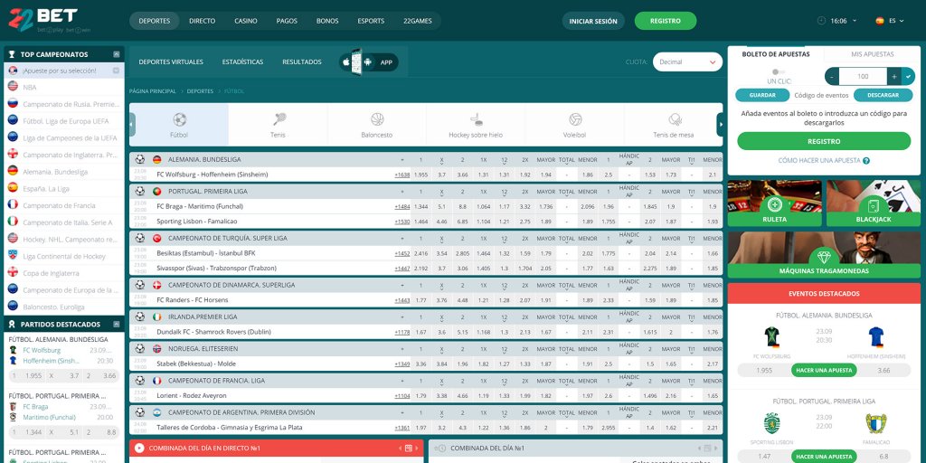Select the Hockey sobre hielo icon
This screenshot has width=926, height=463.
(x=476, y=120)
